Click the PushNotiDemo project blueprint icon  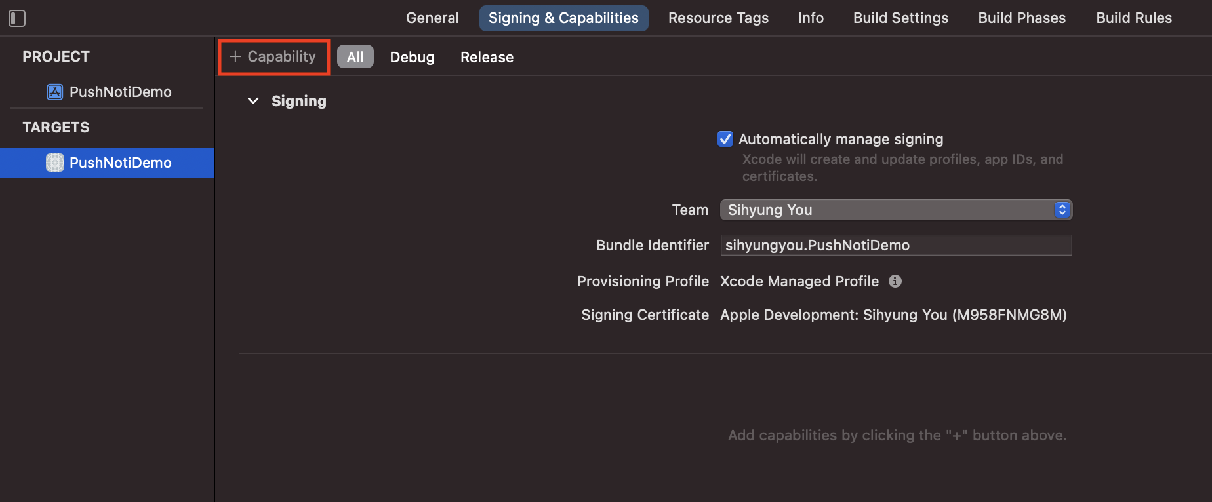click(x=55, y=92)
